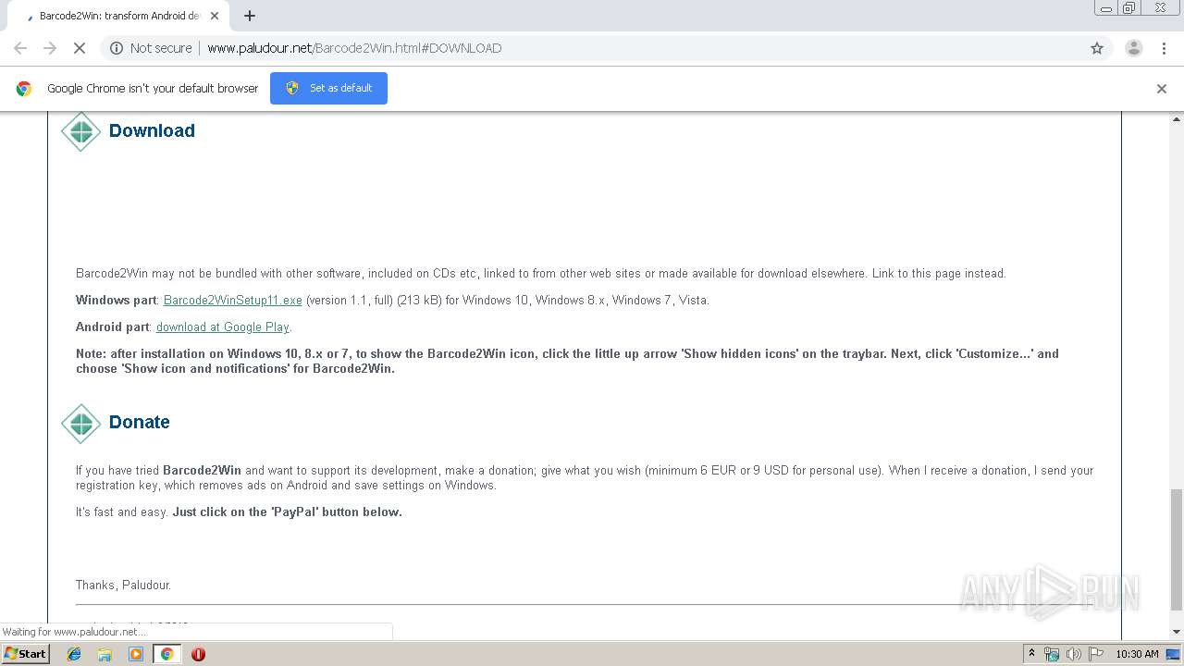Open a new tab with plus button
Image resolution: width=1184 pixels, height=666 pixels.
250,16
